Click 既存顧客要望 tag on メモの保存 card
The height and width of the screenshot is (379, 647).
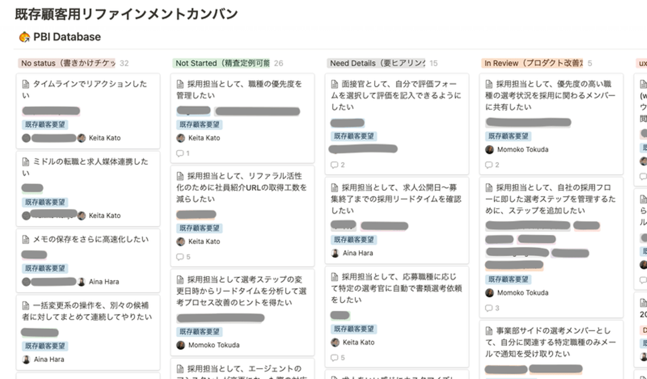(45, 268)
